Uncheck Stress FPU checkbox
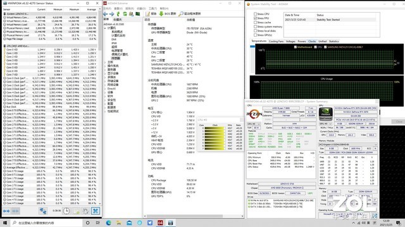 point(255,18)
